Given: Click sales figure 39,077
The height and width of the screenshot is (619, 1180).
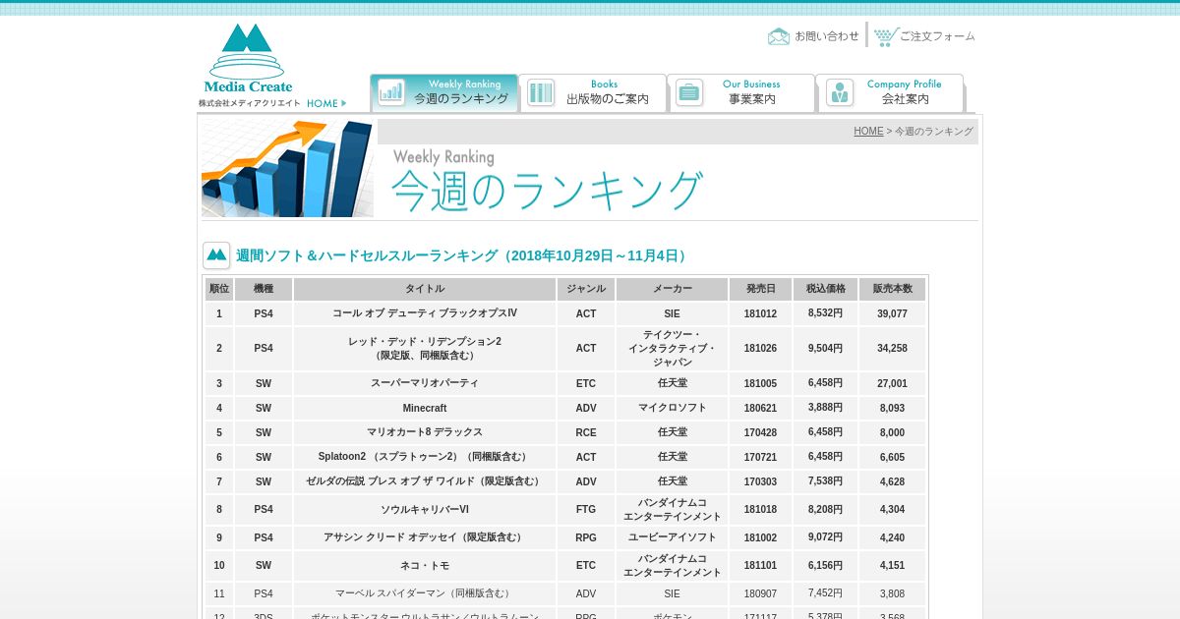Looking at the screenshot, I should [x=893, y=313].
